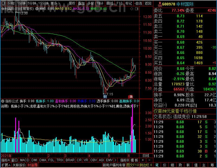Switch to the CR indicator

coord(79,160)
